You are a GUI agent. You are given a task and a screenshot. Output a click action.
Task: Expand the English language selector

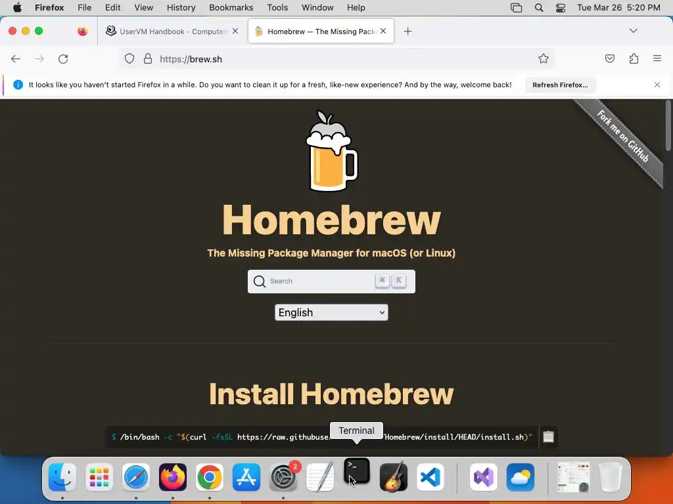[331, 312]
